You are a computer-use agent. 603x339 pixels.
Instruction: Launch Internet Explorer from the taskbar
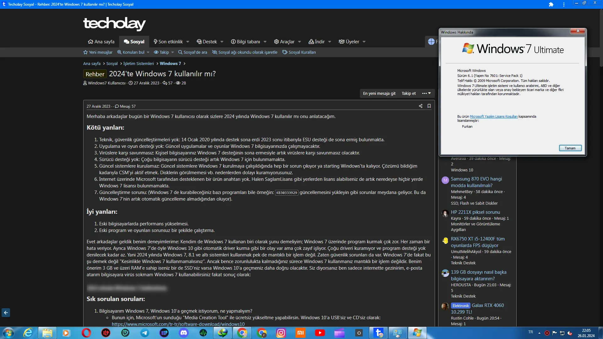pos(28,333)
